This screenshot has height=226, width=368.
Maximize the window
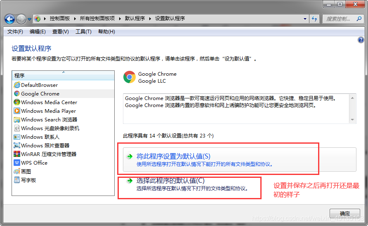pos(340,4)
